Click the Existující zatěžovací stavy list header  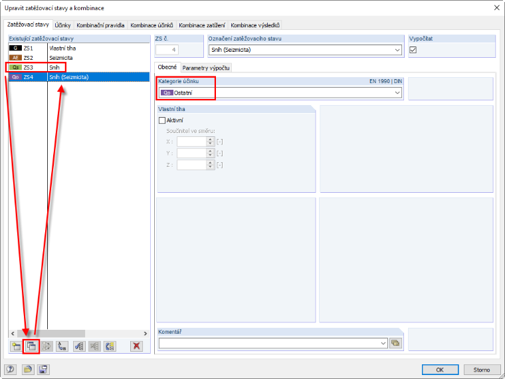79,39
